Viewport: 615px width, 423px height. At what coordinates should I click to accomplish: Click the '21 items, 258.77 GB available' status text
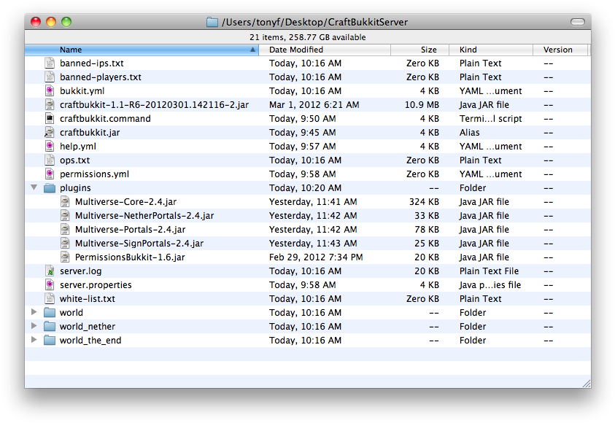(308, 37)
